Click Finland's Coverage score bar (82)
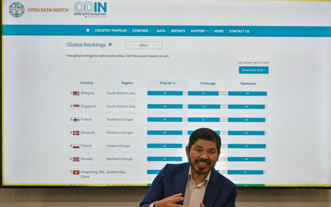The height and width of the screenshot is (207, 331). click(207, 120)
